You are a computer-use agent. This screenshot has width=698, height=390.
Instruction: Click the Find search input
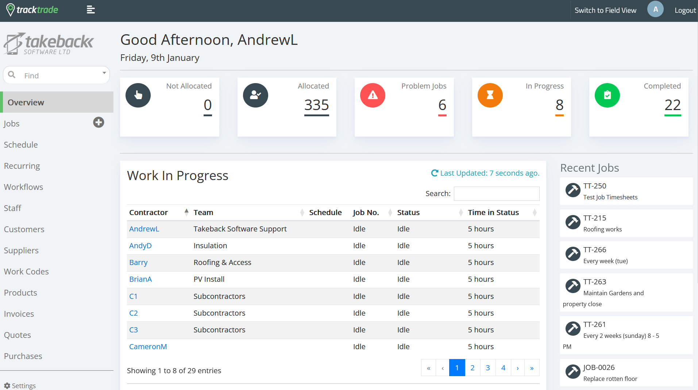click(57, 75)
